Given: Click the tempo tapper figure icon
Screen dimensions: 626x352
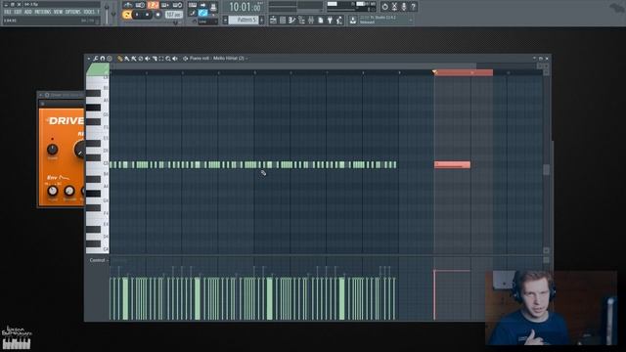Looking at the screenshot, I should pyautogui.click(x=339, y=20).
